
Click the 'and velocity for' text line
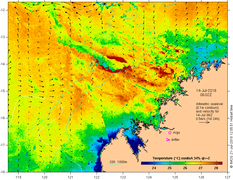(207, 111)
